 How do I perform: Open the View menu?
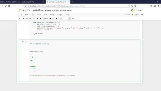click(x=32, y=15)
